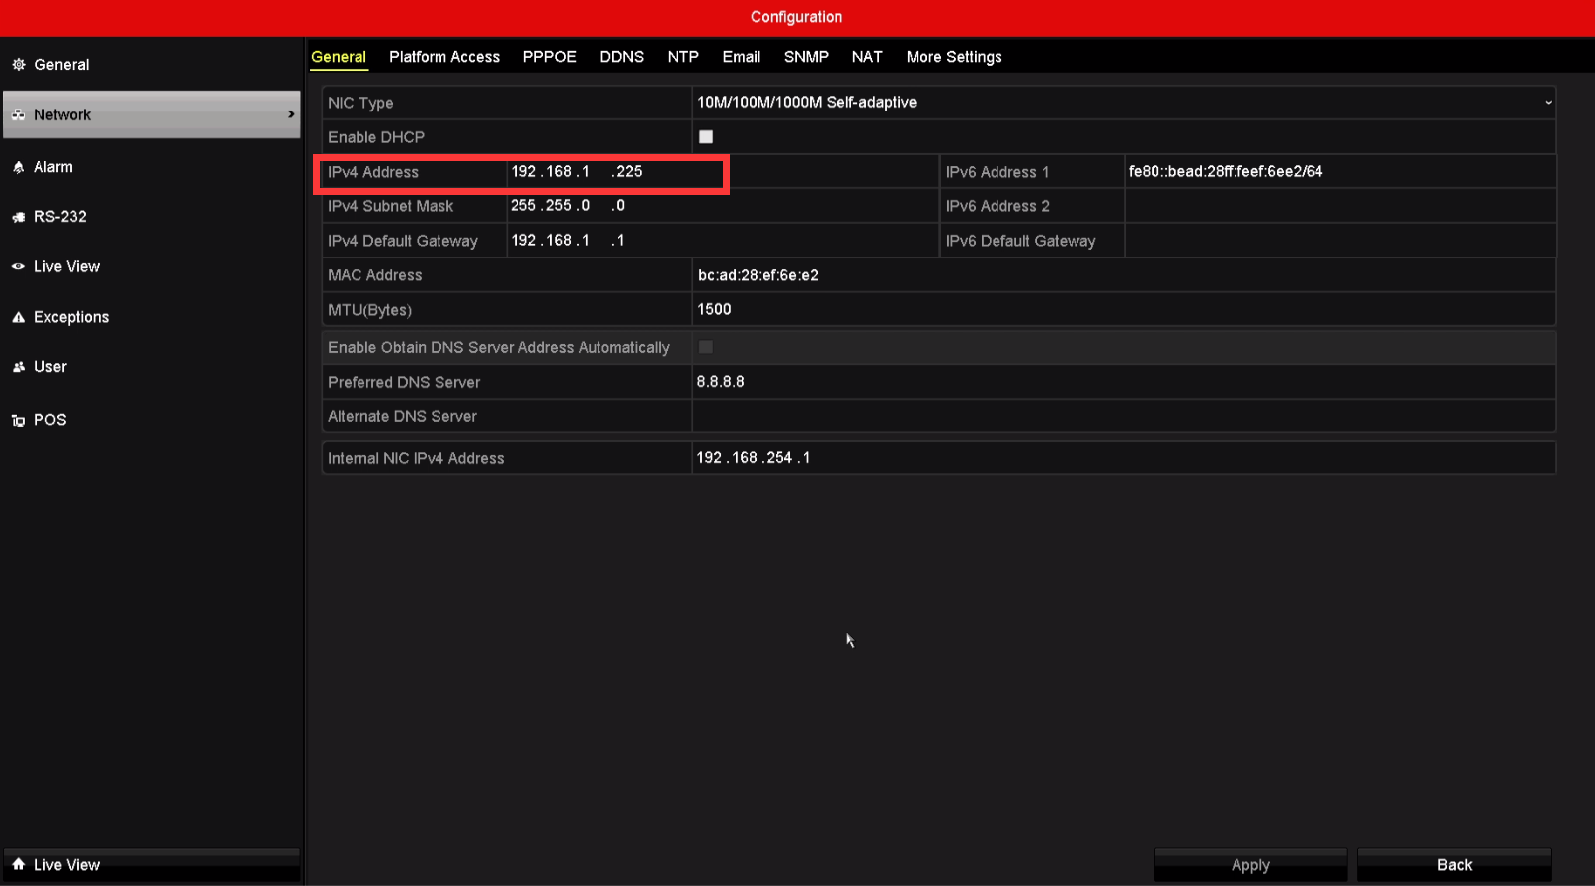Viewport: 1595px width, 886px height.
Task: Click the Live View eye icon
Action: [x=19, y=267]
